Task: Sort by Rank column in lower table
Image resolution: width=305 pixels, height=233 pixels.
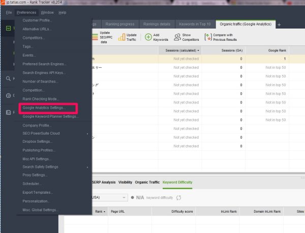Action: pyautogui.click(x=100, y=212)
